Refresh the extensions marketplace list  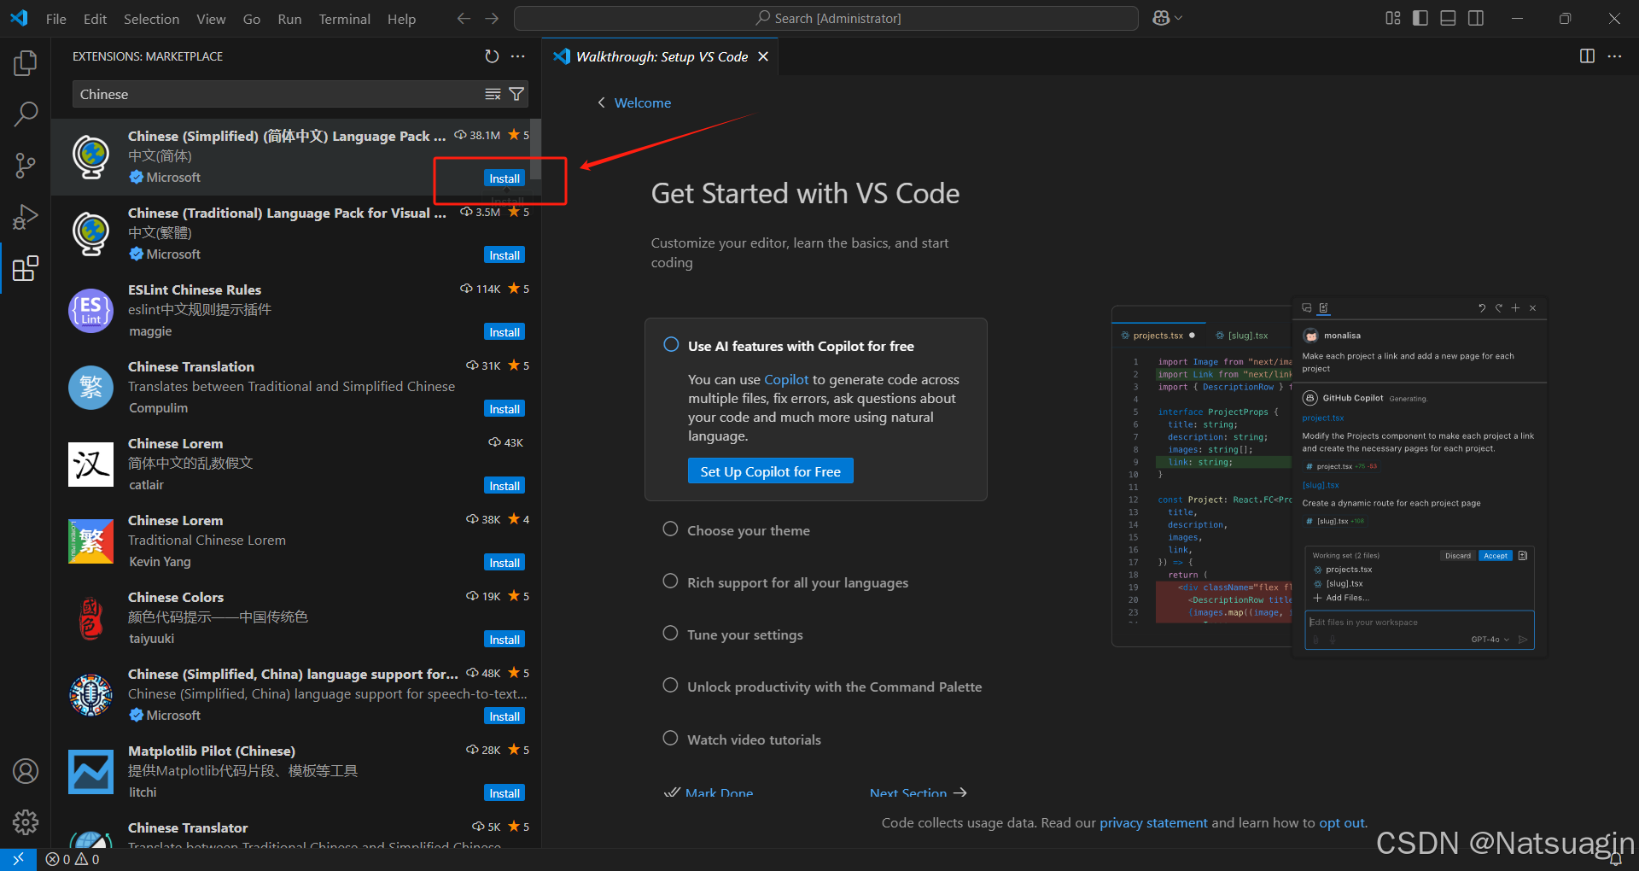coord(492,56)
